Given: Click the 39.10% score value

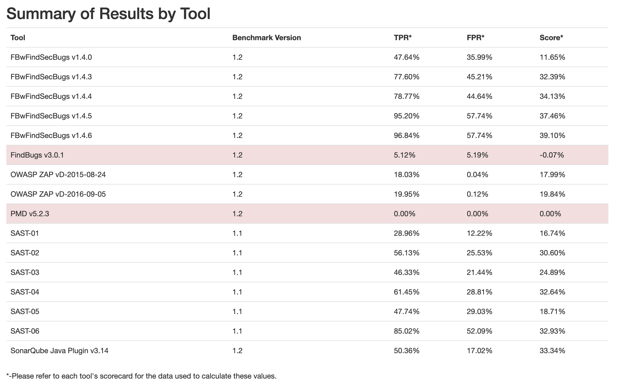Looking at the screenshot, I should [552, 136].
